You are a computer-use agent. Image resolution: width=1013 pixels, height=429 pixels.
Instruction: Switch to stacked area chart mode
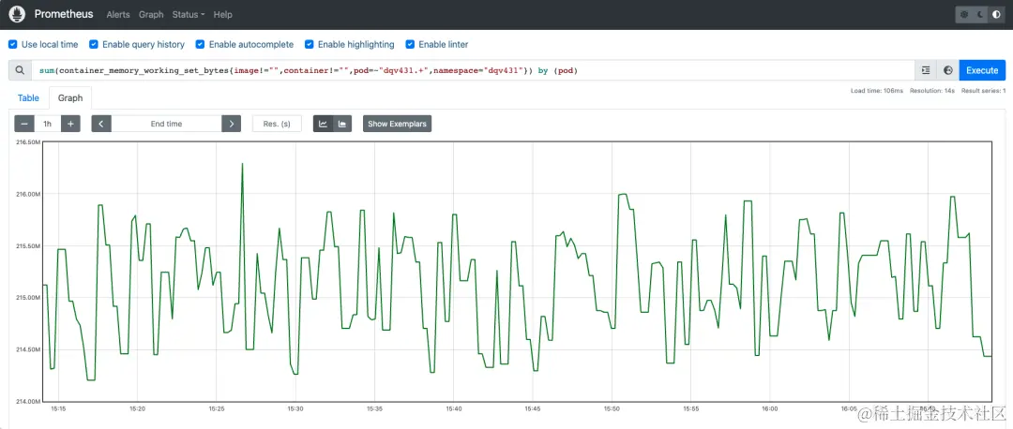342,124
